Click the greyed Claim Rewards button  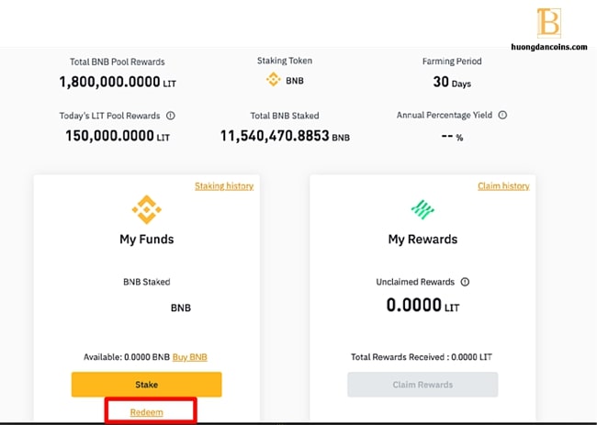pos(422,385)
